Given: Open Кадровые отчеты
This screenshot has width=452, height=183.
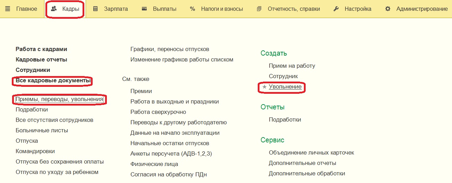Looking at the screenshot, I should click(41, 60).
